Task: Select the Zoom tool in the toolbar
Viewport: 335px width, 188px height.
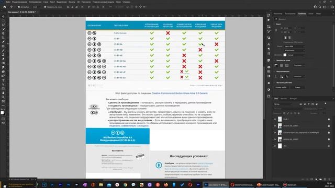Action: [3, 97]
